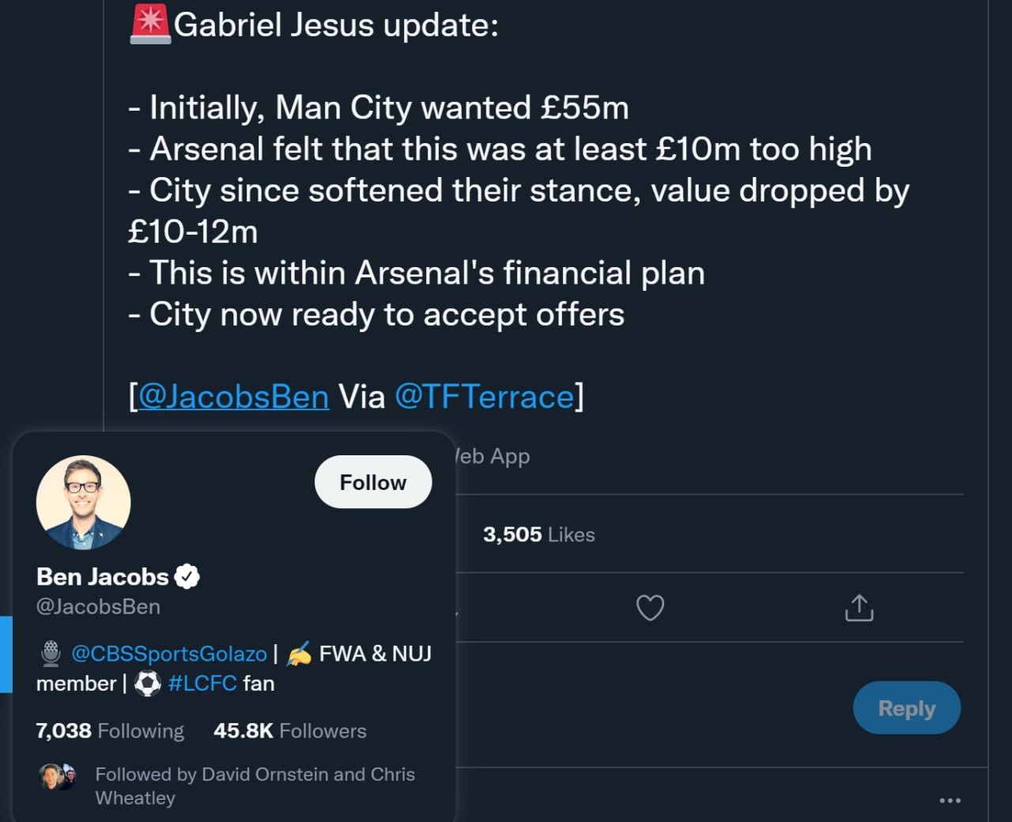Click the Web App source label
The height and width of the screenshot is (822, 1012).
point(492,456)
